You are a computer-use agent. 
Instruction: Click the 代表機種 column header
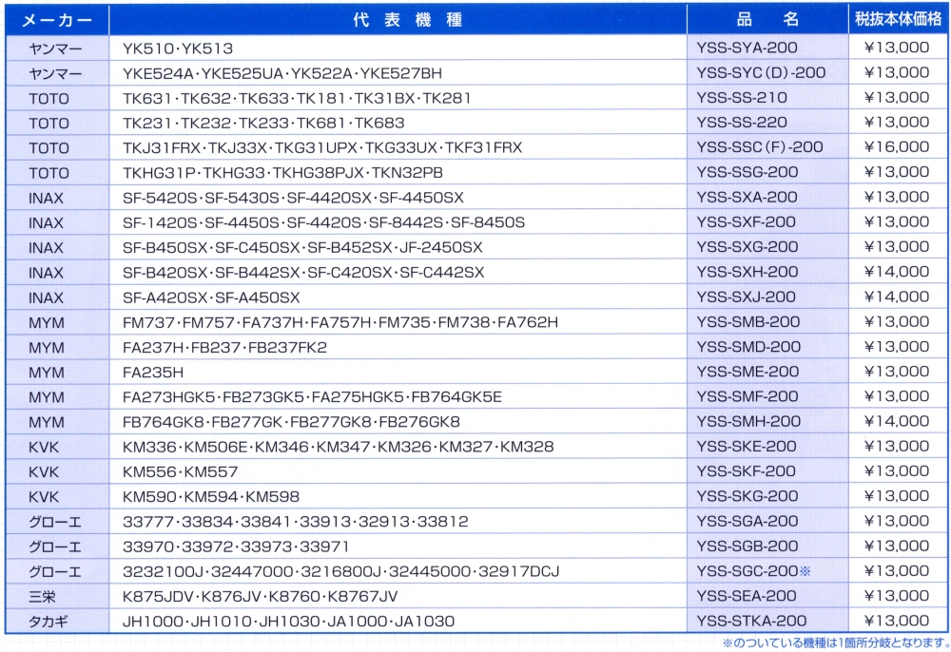tap(408, 20)
